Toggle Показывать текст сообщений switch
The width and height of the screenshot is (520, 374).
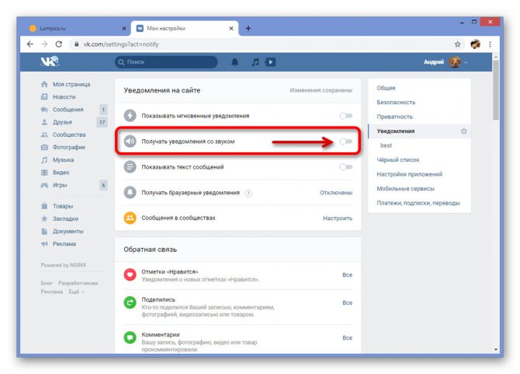pos(346,166)
